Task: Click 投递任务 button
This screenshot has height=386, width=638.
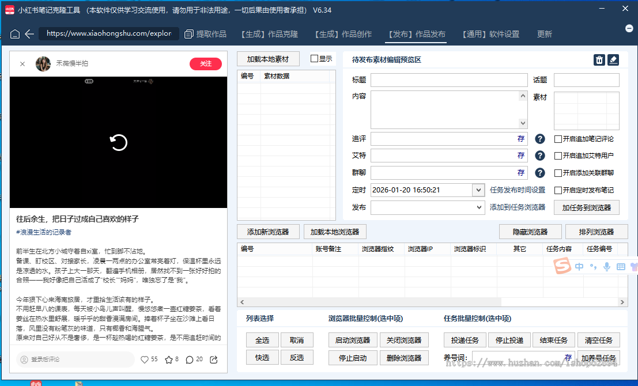Action: tap(465, 340)
